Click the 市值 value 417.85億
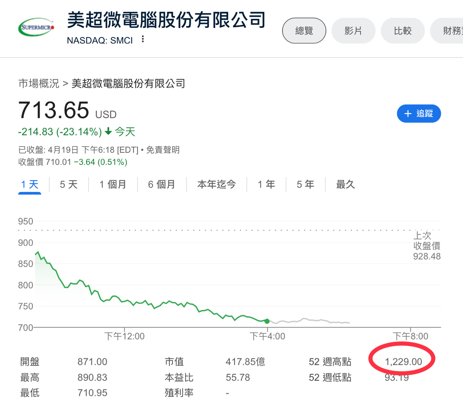Image resolution: width=463 pixels, height=405 pixels. coord(245,362)
